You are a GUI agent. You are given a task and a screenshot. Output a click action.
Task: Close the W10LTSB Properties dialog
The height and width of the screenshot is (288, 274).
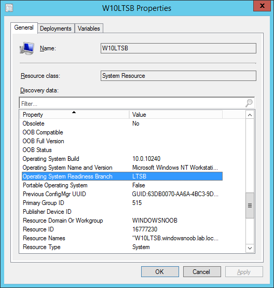point(262,6)
